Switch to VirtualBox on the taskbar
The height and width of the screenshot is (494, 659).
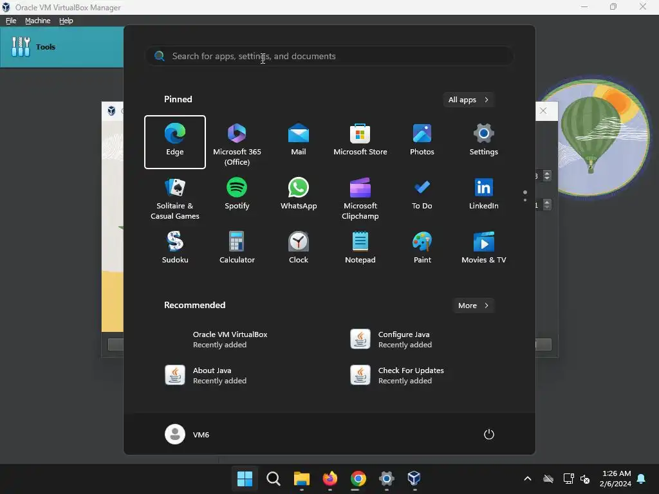click(414, 479)
